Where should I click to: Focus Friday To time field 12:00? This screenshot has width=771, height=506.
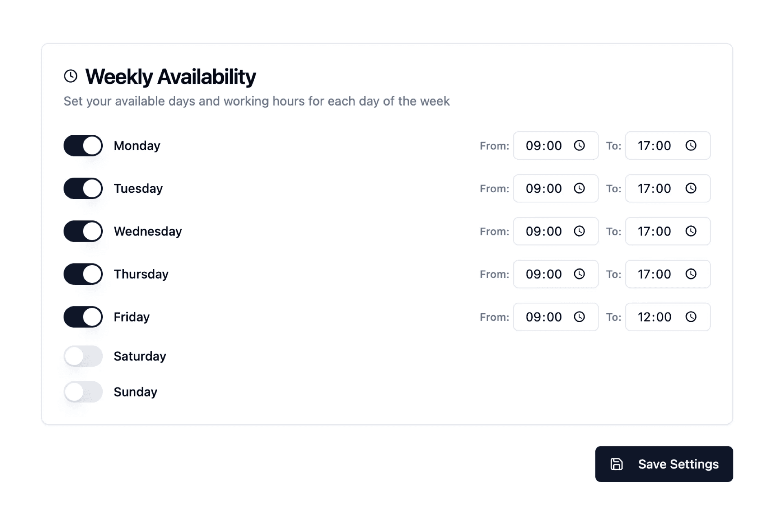(x=668, y=317)
